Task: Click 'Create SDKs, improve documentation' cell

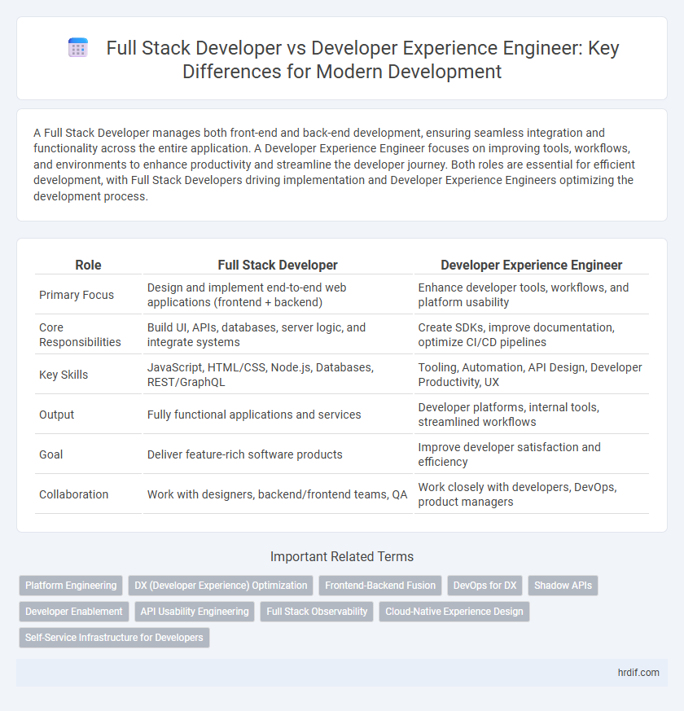Action: point(531,335)
